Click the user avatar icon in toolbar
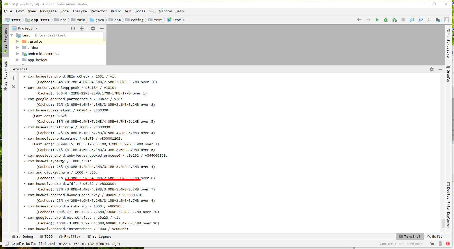This screenshot has height=249, width=454. click(x=447, y=20)
